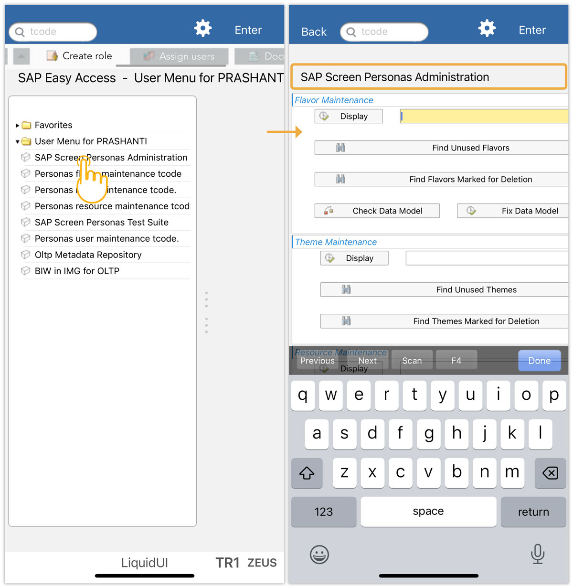Viewport: 573px width, 588px height.
Task: Open settings gear on right screen
Action: coord(487,28)
